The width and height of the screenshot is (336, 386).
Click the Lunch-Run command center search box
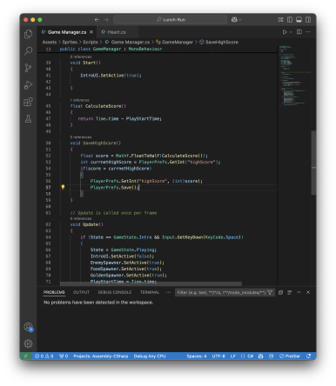tap(171, 20)
